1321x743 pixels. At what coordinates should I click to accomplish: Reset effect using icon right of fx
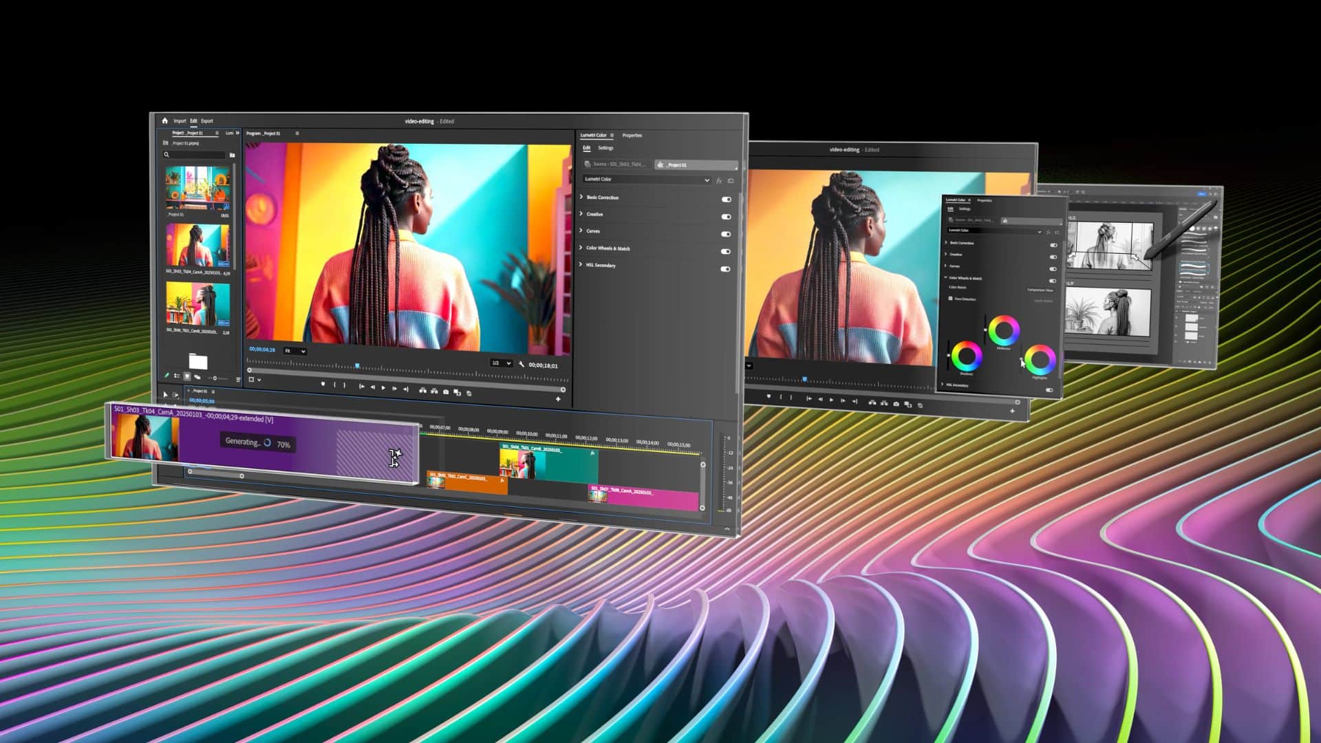pos(731,181)
